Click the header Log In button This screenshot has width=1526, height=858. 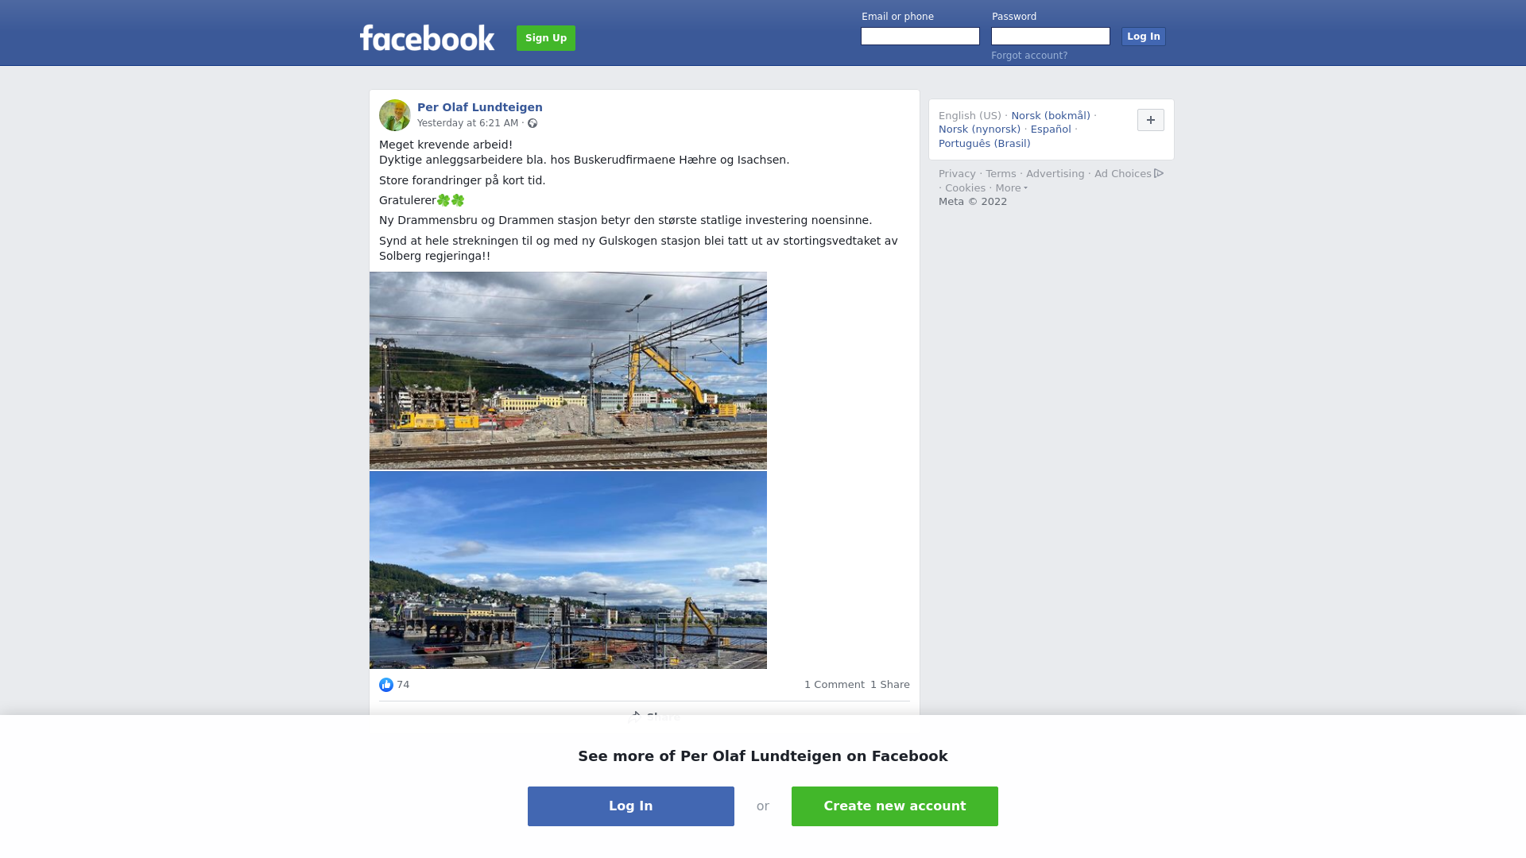1144,37
